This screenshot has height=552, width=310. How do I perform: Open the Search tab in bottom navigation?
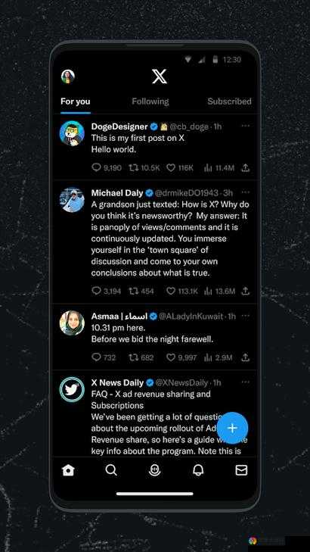click(x=111, y=470)
